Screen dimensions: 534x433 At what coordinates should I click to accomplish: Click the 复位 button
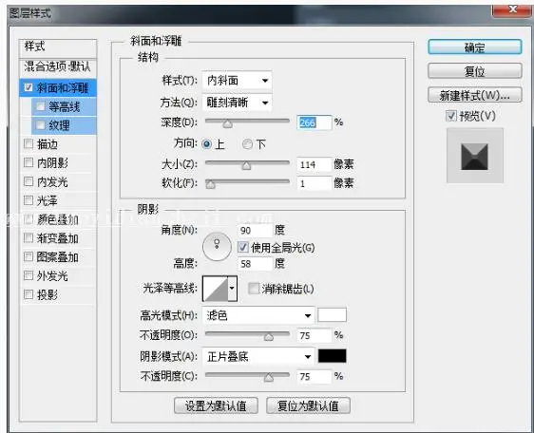coord(474,71)
